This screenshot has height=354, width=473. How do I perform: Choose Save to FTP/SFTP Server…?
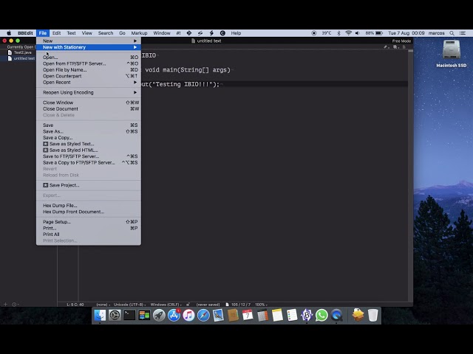pyautogui.click(x=89, y=156)
